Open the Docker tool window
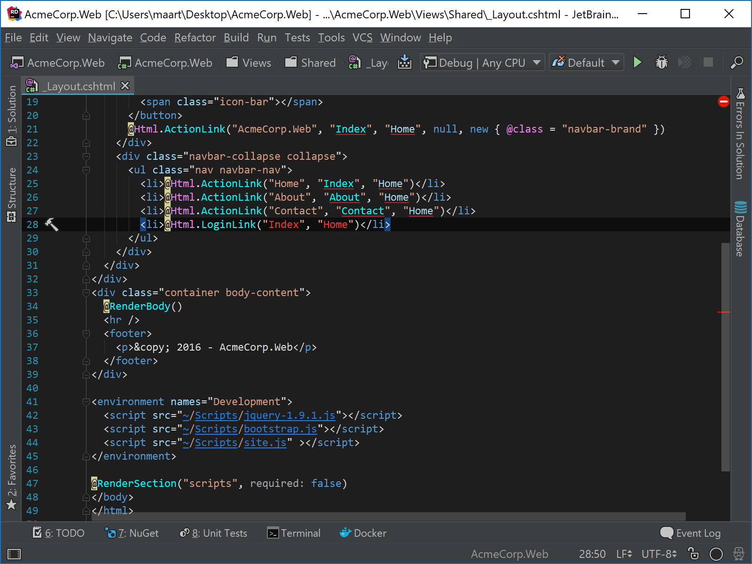 (363, 533)
